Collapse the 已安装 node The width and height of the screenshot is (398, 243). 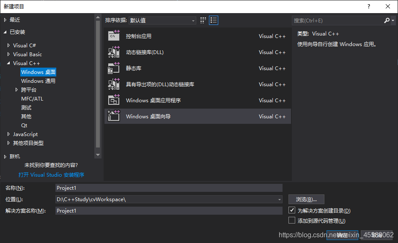point(5,32)
